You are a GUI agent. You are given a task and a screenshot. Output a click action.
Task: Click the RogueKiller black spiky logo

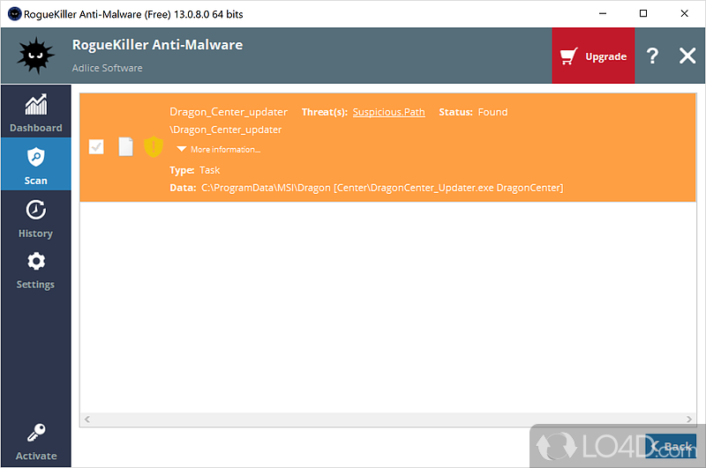[x=35, y=56]
